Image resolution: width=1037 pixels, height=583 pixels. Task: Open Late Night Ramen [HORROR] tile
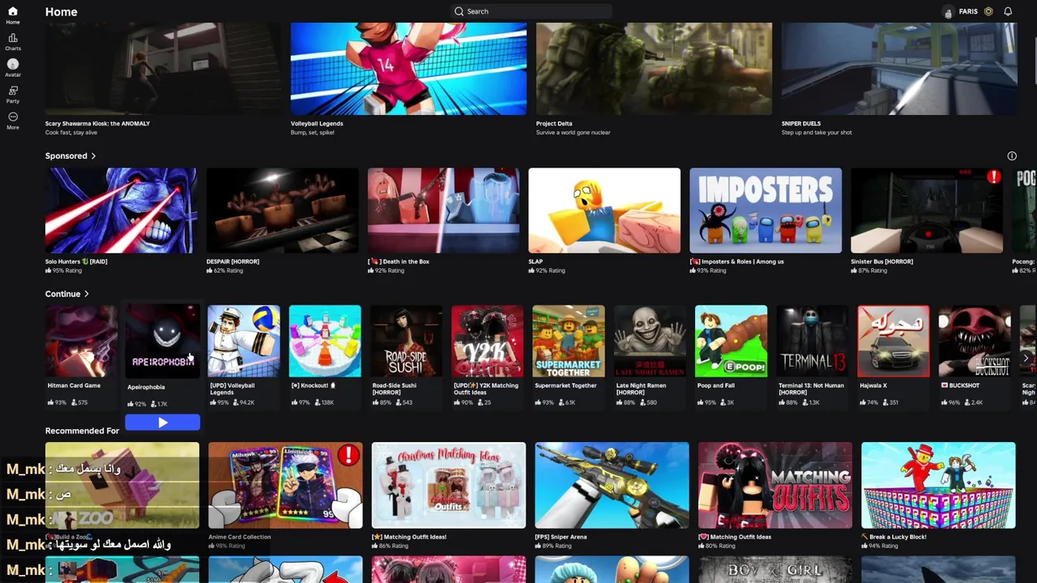click(650, 341)
